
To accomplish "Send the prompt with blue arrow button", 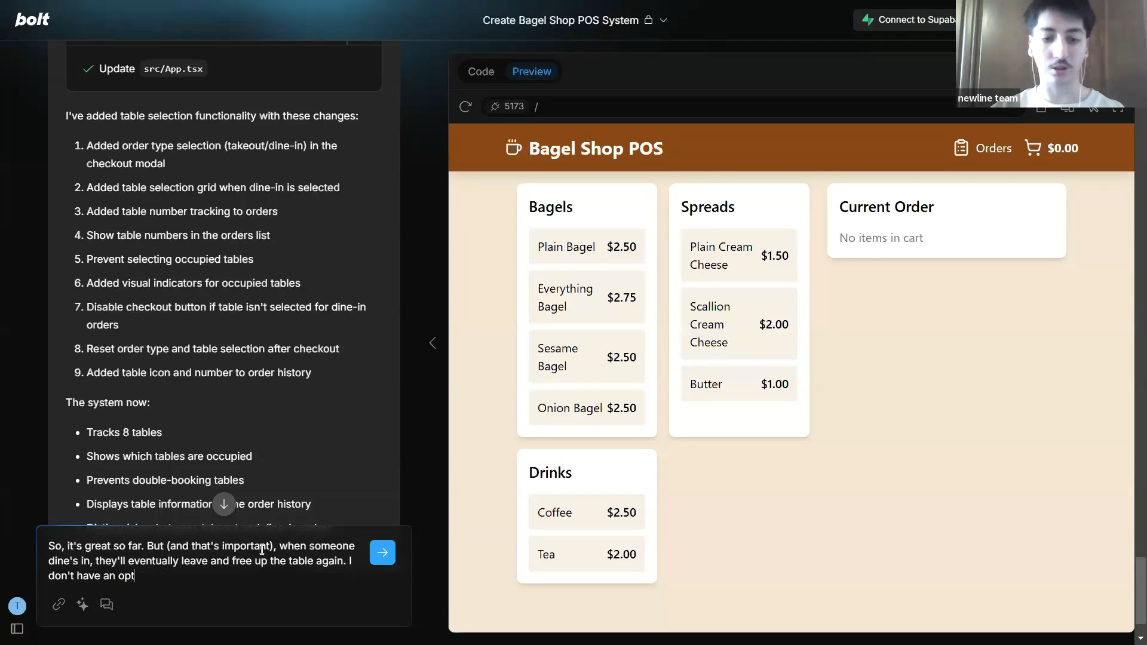I will pyautogui.click(x=382, y=552).
